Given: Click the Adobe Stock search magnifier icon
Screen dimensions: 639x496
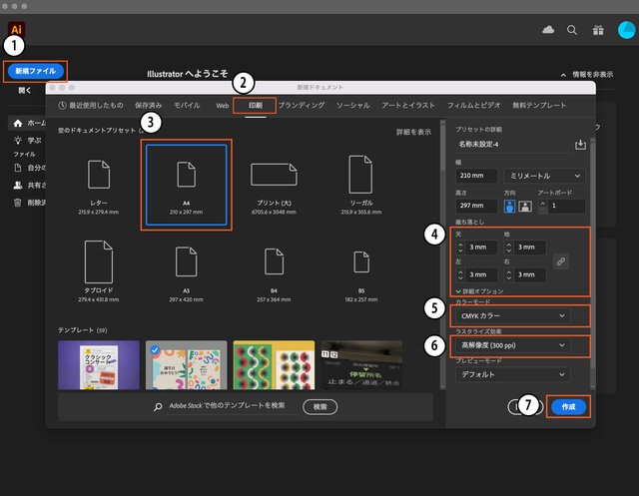Looking at the screenshot, I should [158, 406].
